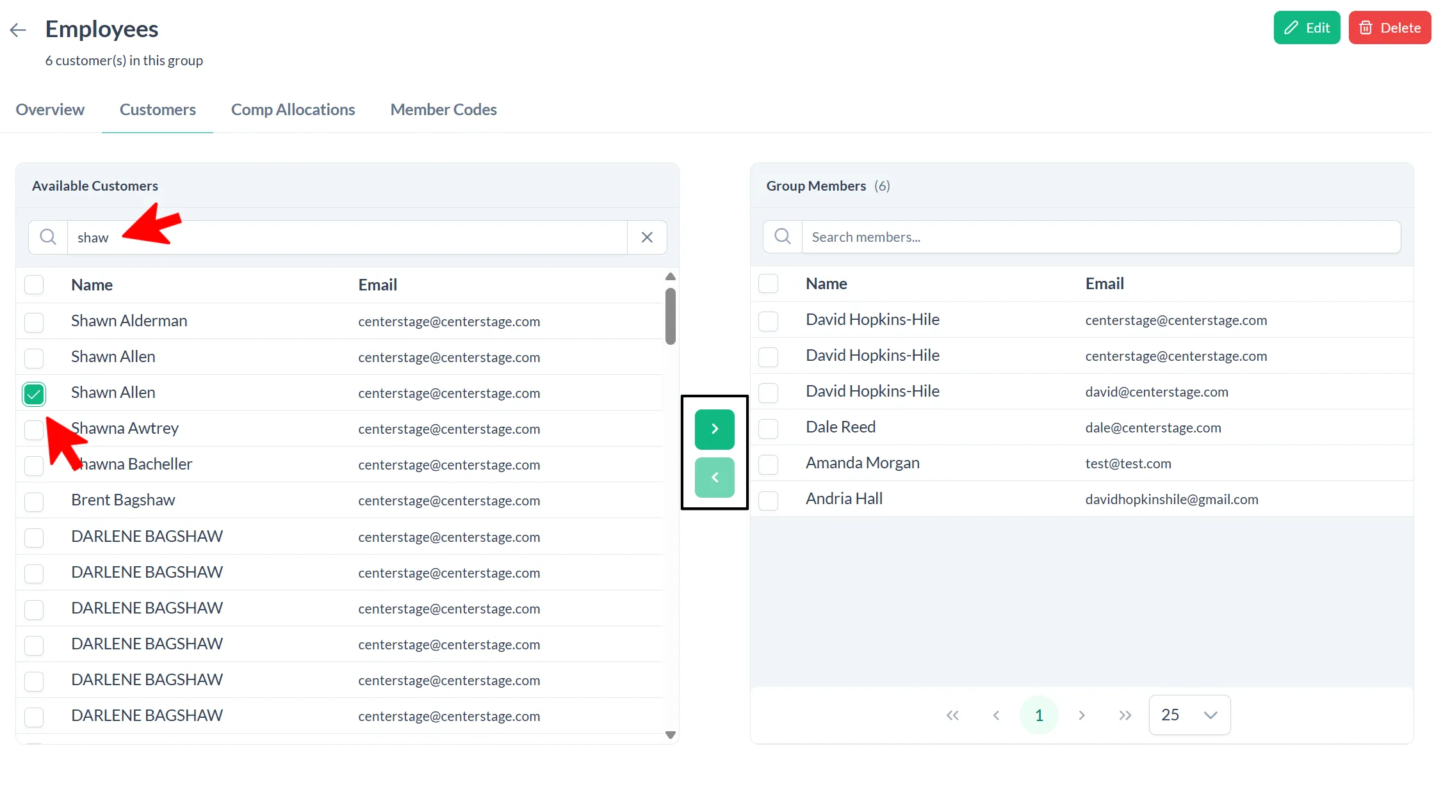Check the Shawna Awtrey checkbox
This screenshot has width=1443, height=792.
click(x=34, y=429)
